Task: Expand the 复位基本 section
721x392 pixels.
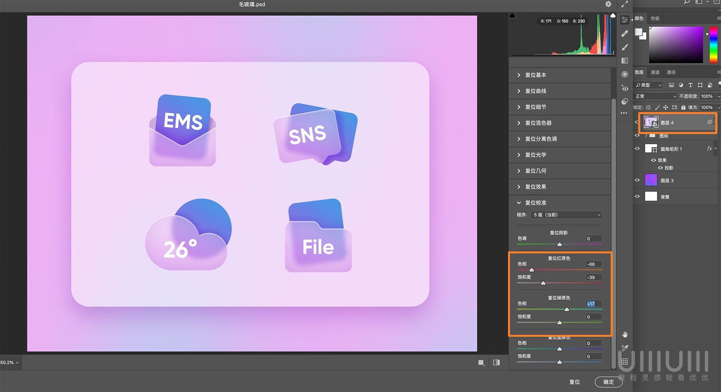Action: tap(535, 75)
